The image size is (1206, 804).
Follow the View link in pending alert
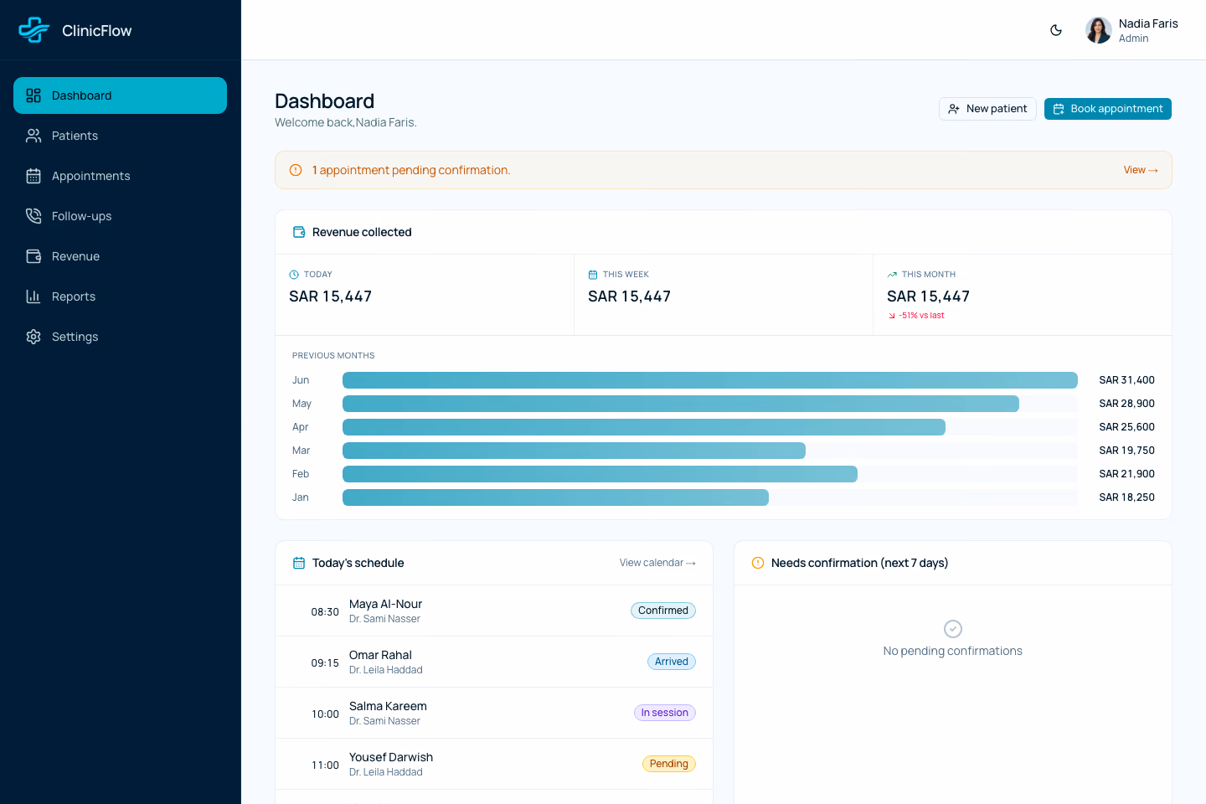pyautogui.click(x=1141, y=170)
